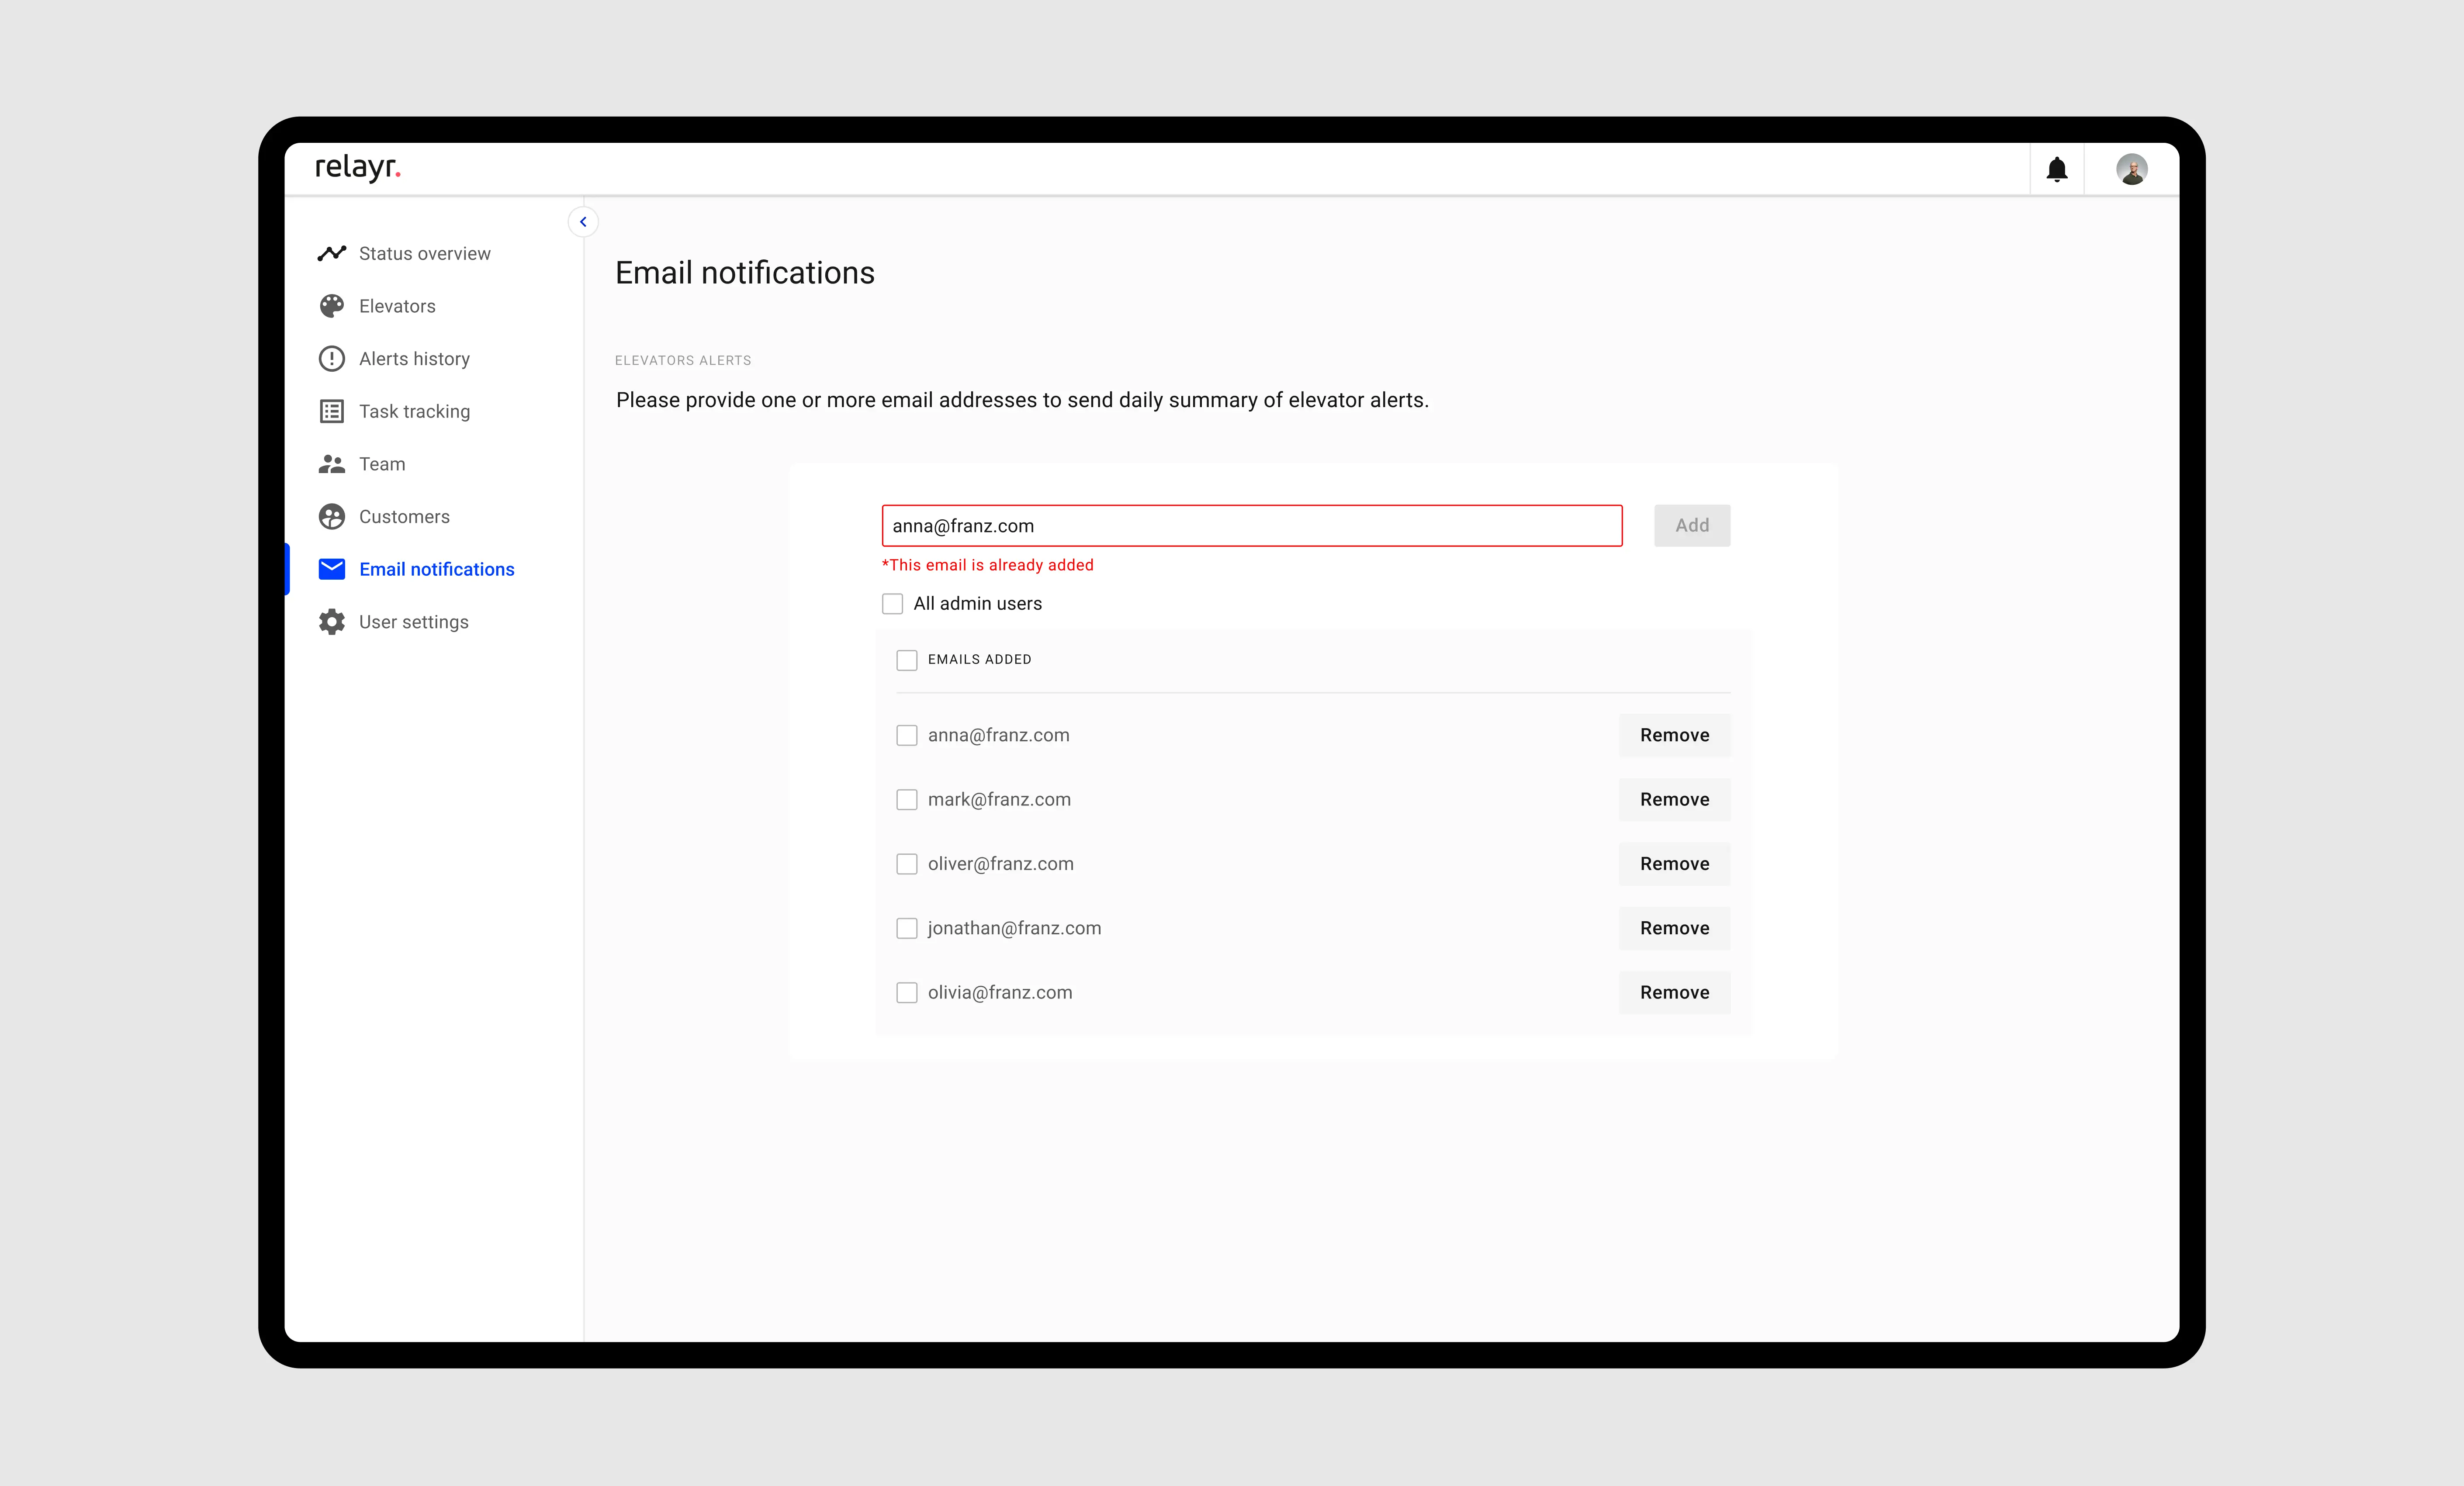Click the Team people icon
2464x1486 pixels.
(x=331, y=464)
